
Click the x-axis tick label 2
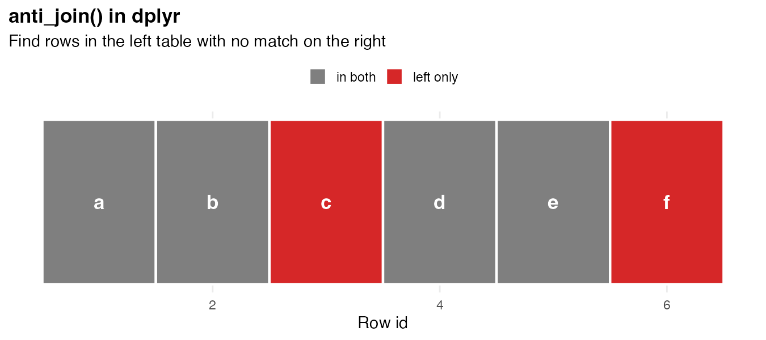tap(212, 305)
